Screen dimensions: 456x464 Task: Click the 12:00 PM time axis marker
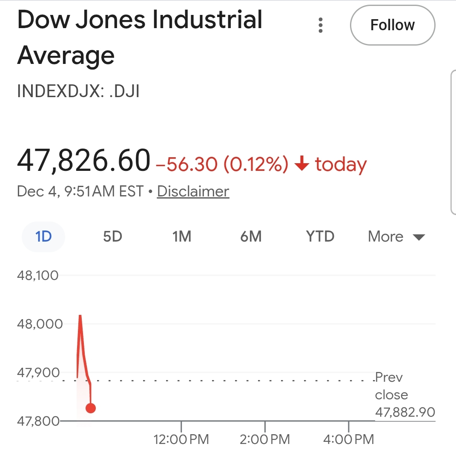click(181, 439)
